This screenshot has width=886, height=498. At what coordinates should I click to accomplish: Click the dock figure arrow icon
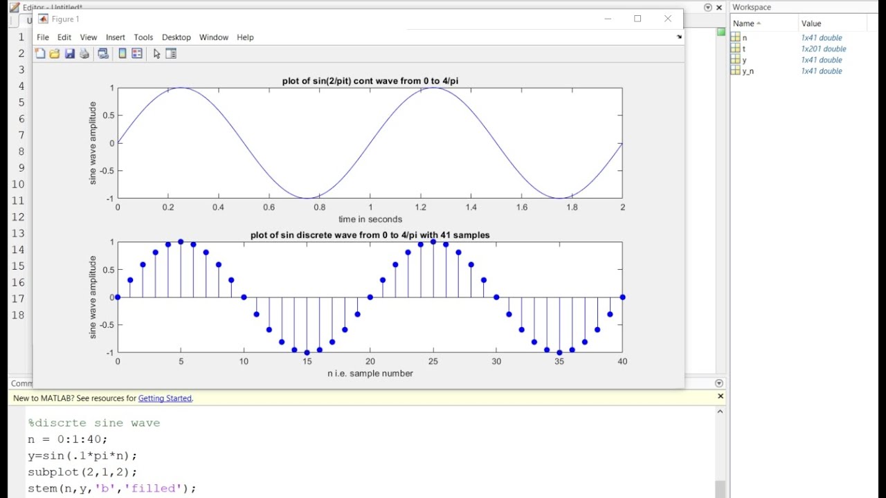tap(679, 37)
